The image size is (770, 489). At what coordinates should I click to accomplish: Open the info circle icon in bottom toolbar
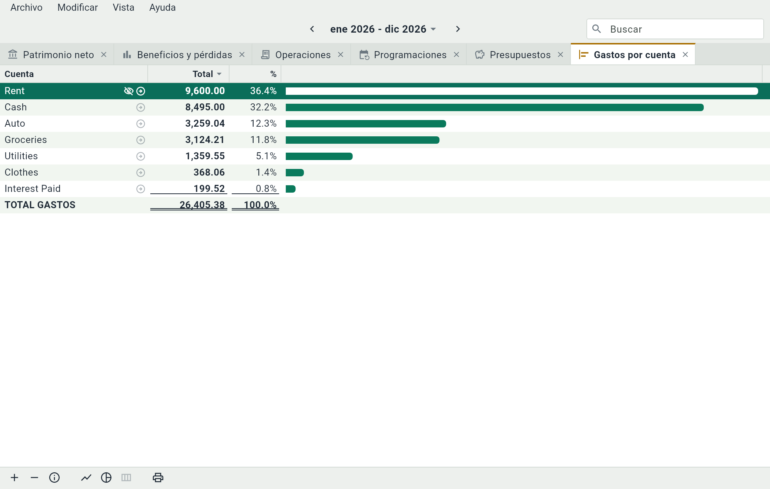[x=54, y=478]
